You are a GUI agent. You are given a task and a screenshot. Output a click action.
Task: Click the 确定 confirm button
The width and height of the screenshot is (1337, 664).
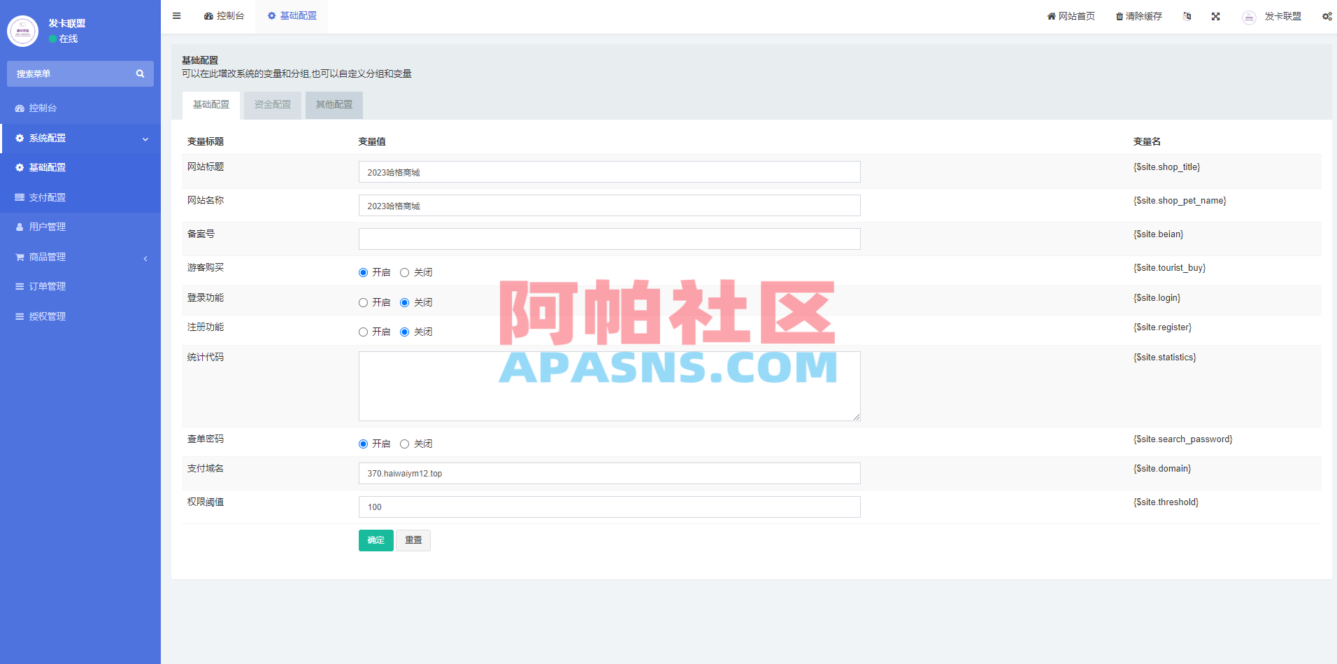(x=376, y=539)
